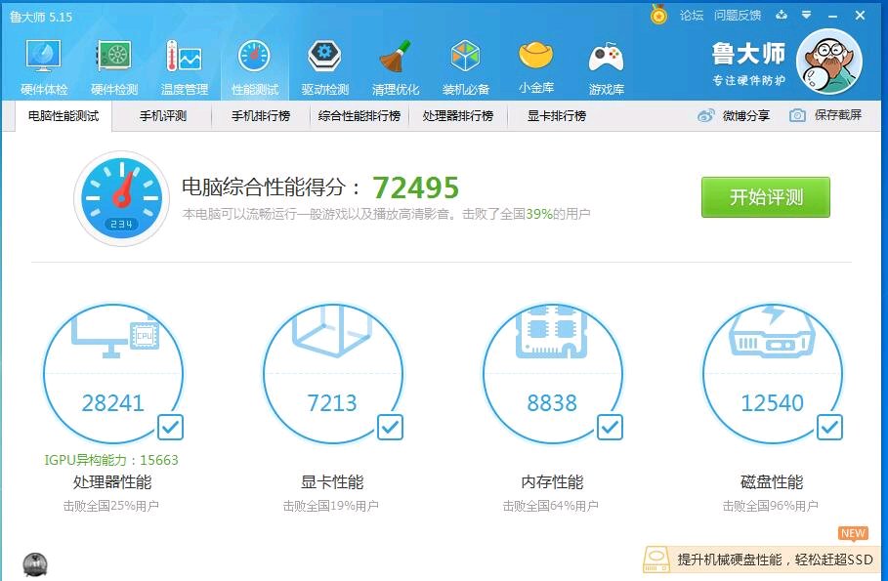The height and width of the screenshot is (581, 888).
Task: Click 击败全国96%用户 text
Action: click(770, 506)
